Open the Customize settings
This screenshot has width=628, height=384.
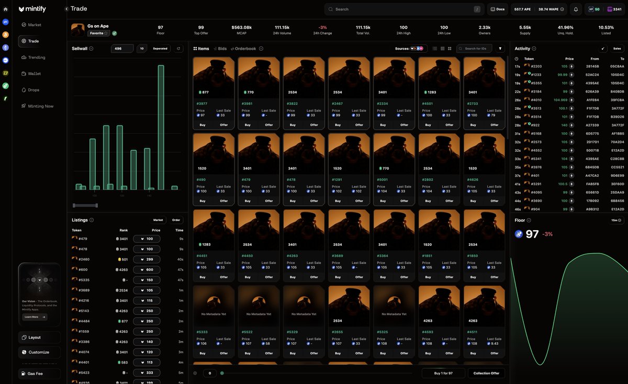click(39, 352)
